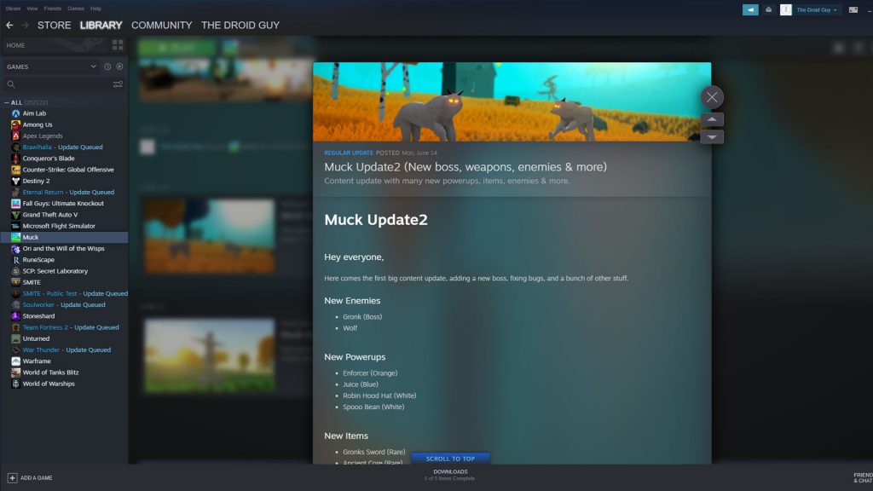The height and width of the screenshot is (491, 873).
Task: Open the Friends menu
Action: [52, 9]
